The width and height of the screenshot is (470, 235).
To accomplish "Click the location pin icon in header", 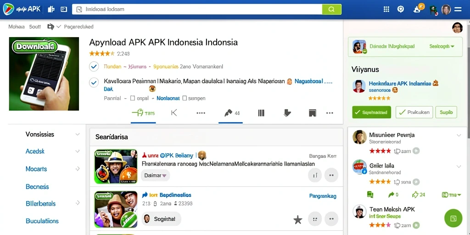I will pos(401,9).
